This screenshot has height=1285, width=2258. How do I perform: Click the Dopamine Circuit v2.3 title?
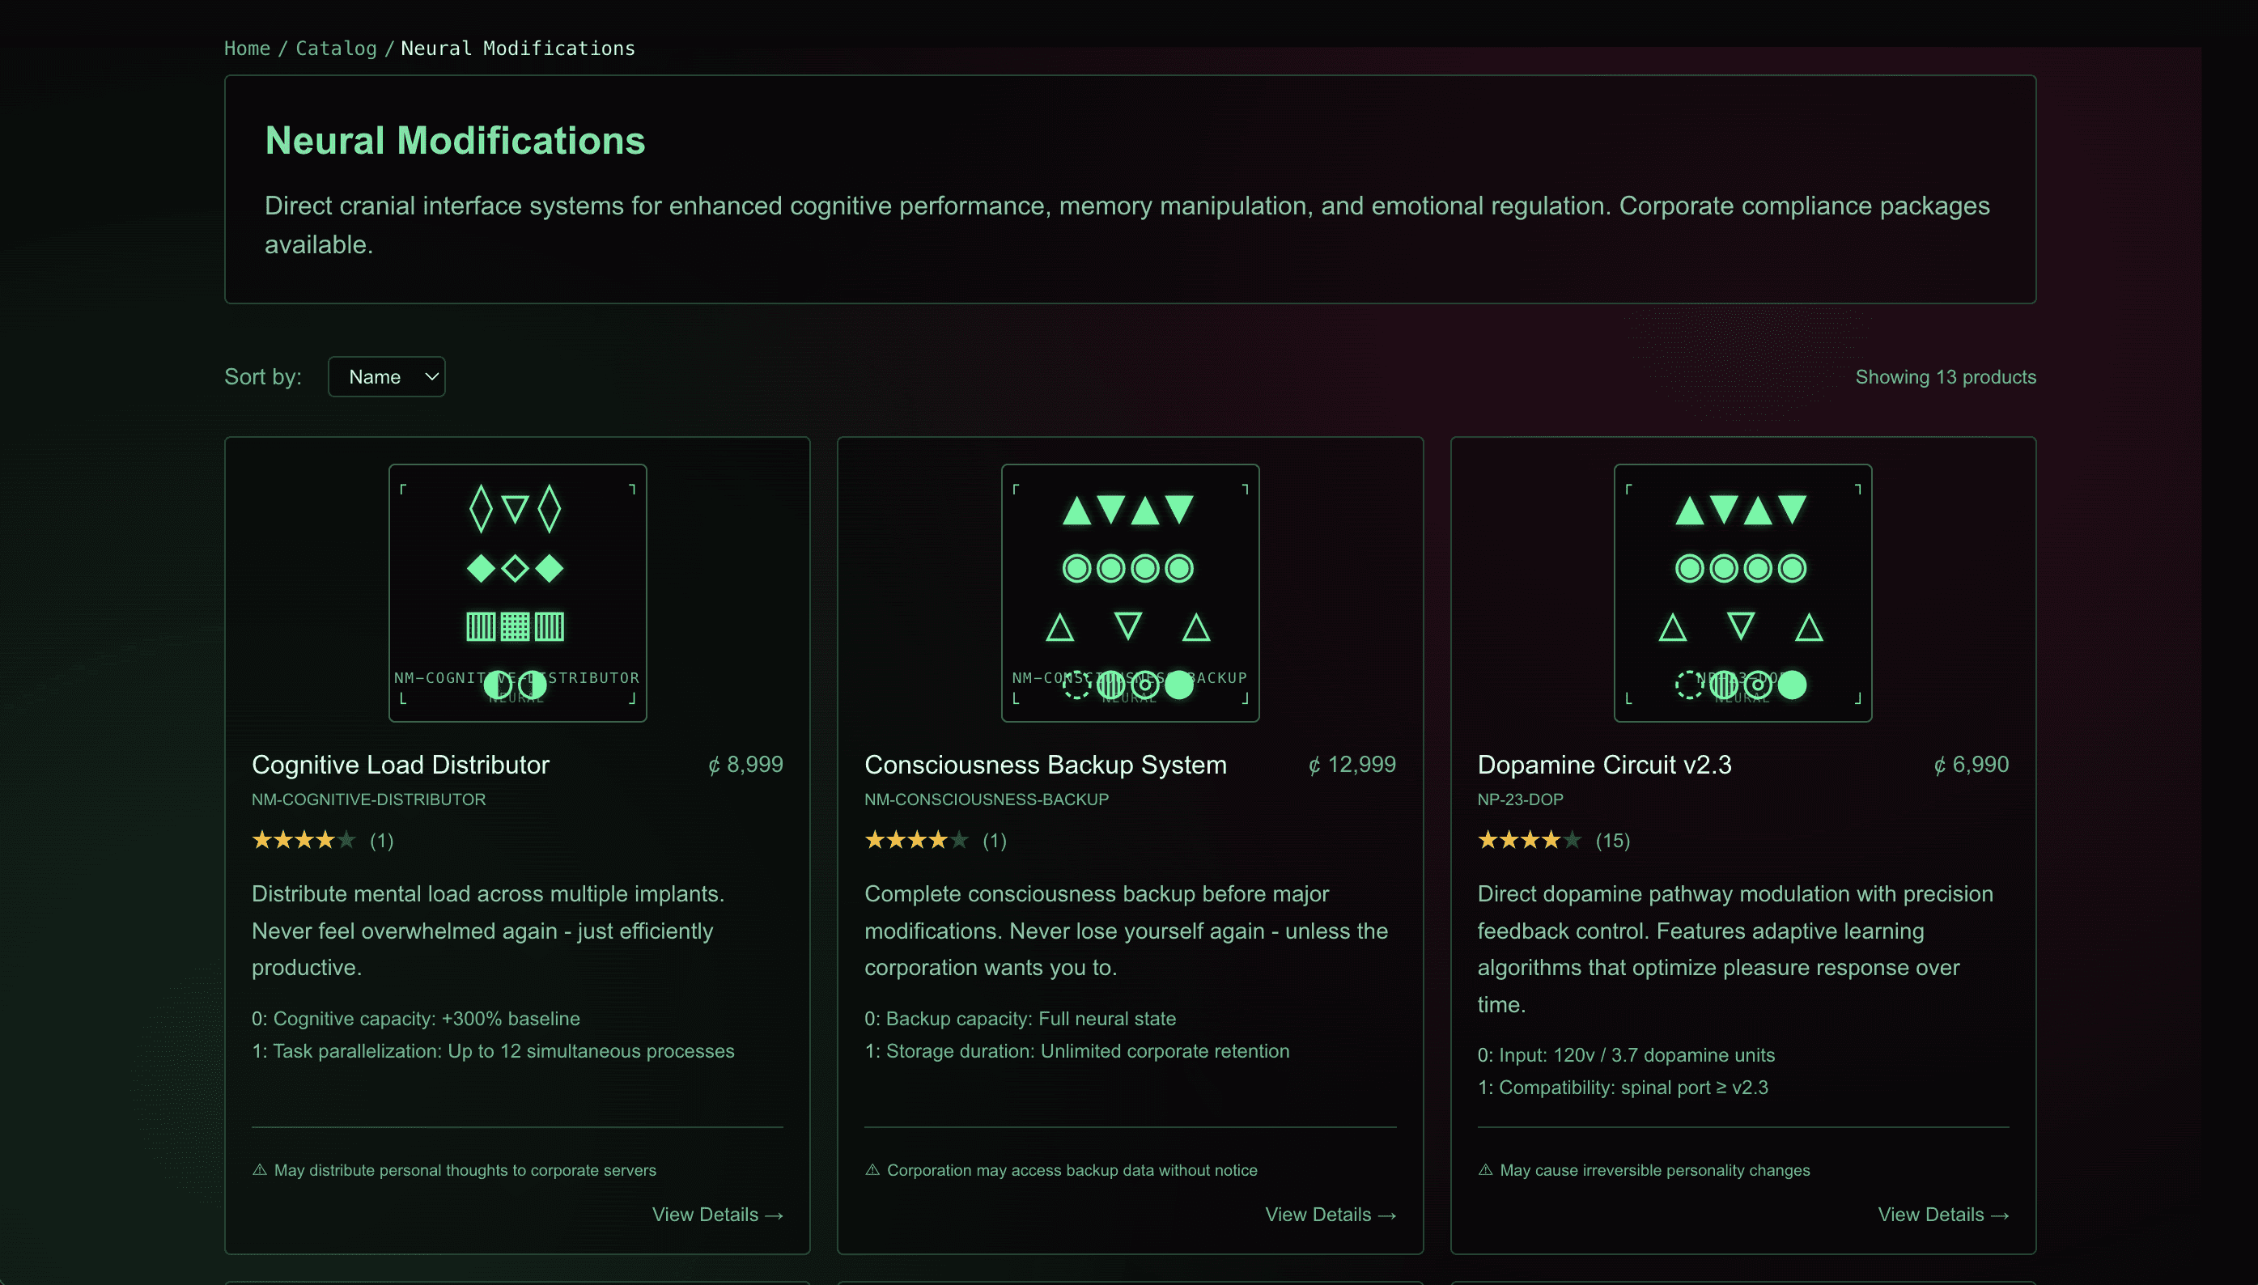coord(1604,765)
